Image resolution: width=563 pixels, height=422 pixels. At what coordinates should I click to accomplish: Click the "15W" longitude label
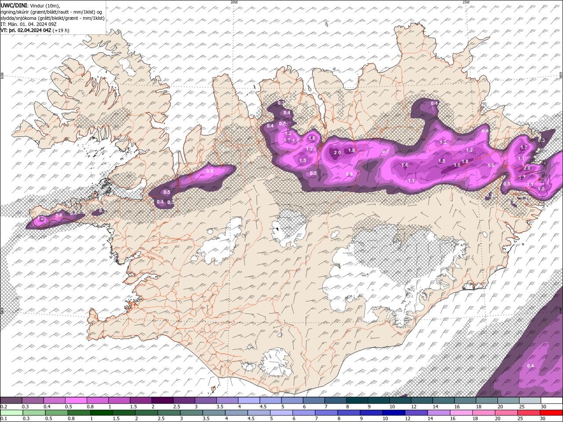pos(466,2)
